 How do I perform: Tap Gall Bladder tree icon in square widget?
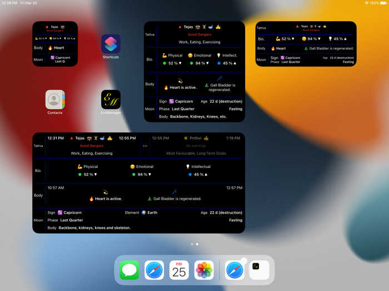pyautogui.click(x=207, y=85)
